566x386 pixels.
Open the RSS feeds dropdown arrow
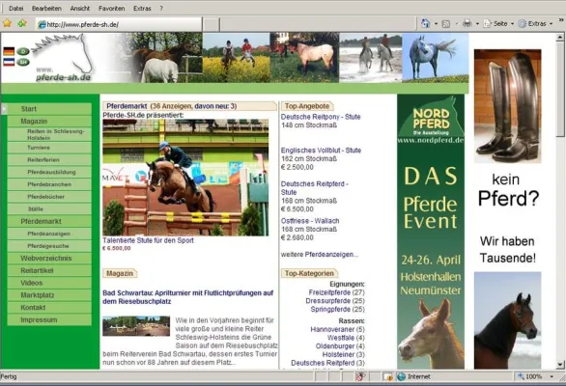[x=456, y=24]
